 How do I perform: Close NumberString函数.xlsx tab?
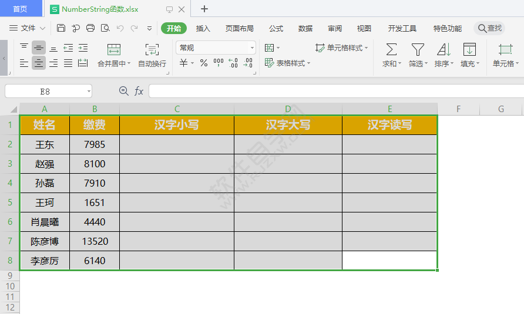pos(182,9)
